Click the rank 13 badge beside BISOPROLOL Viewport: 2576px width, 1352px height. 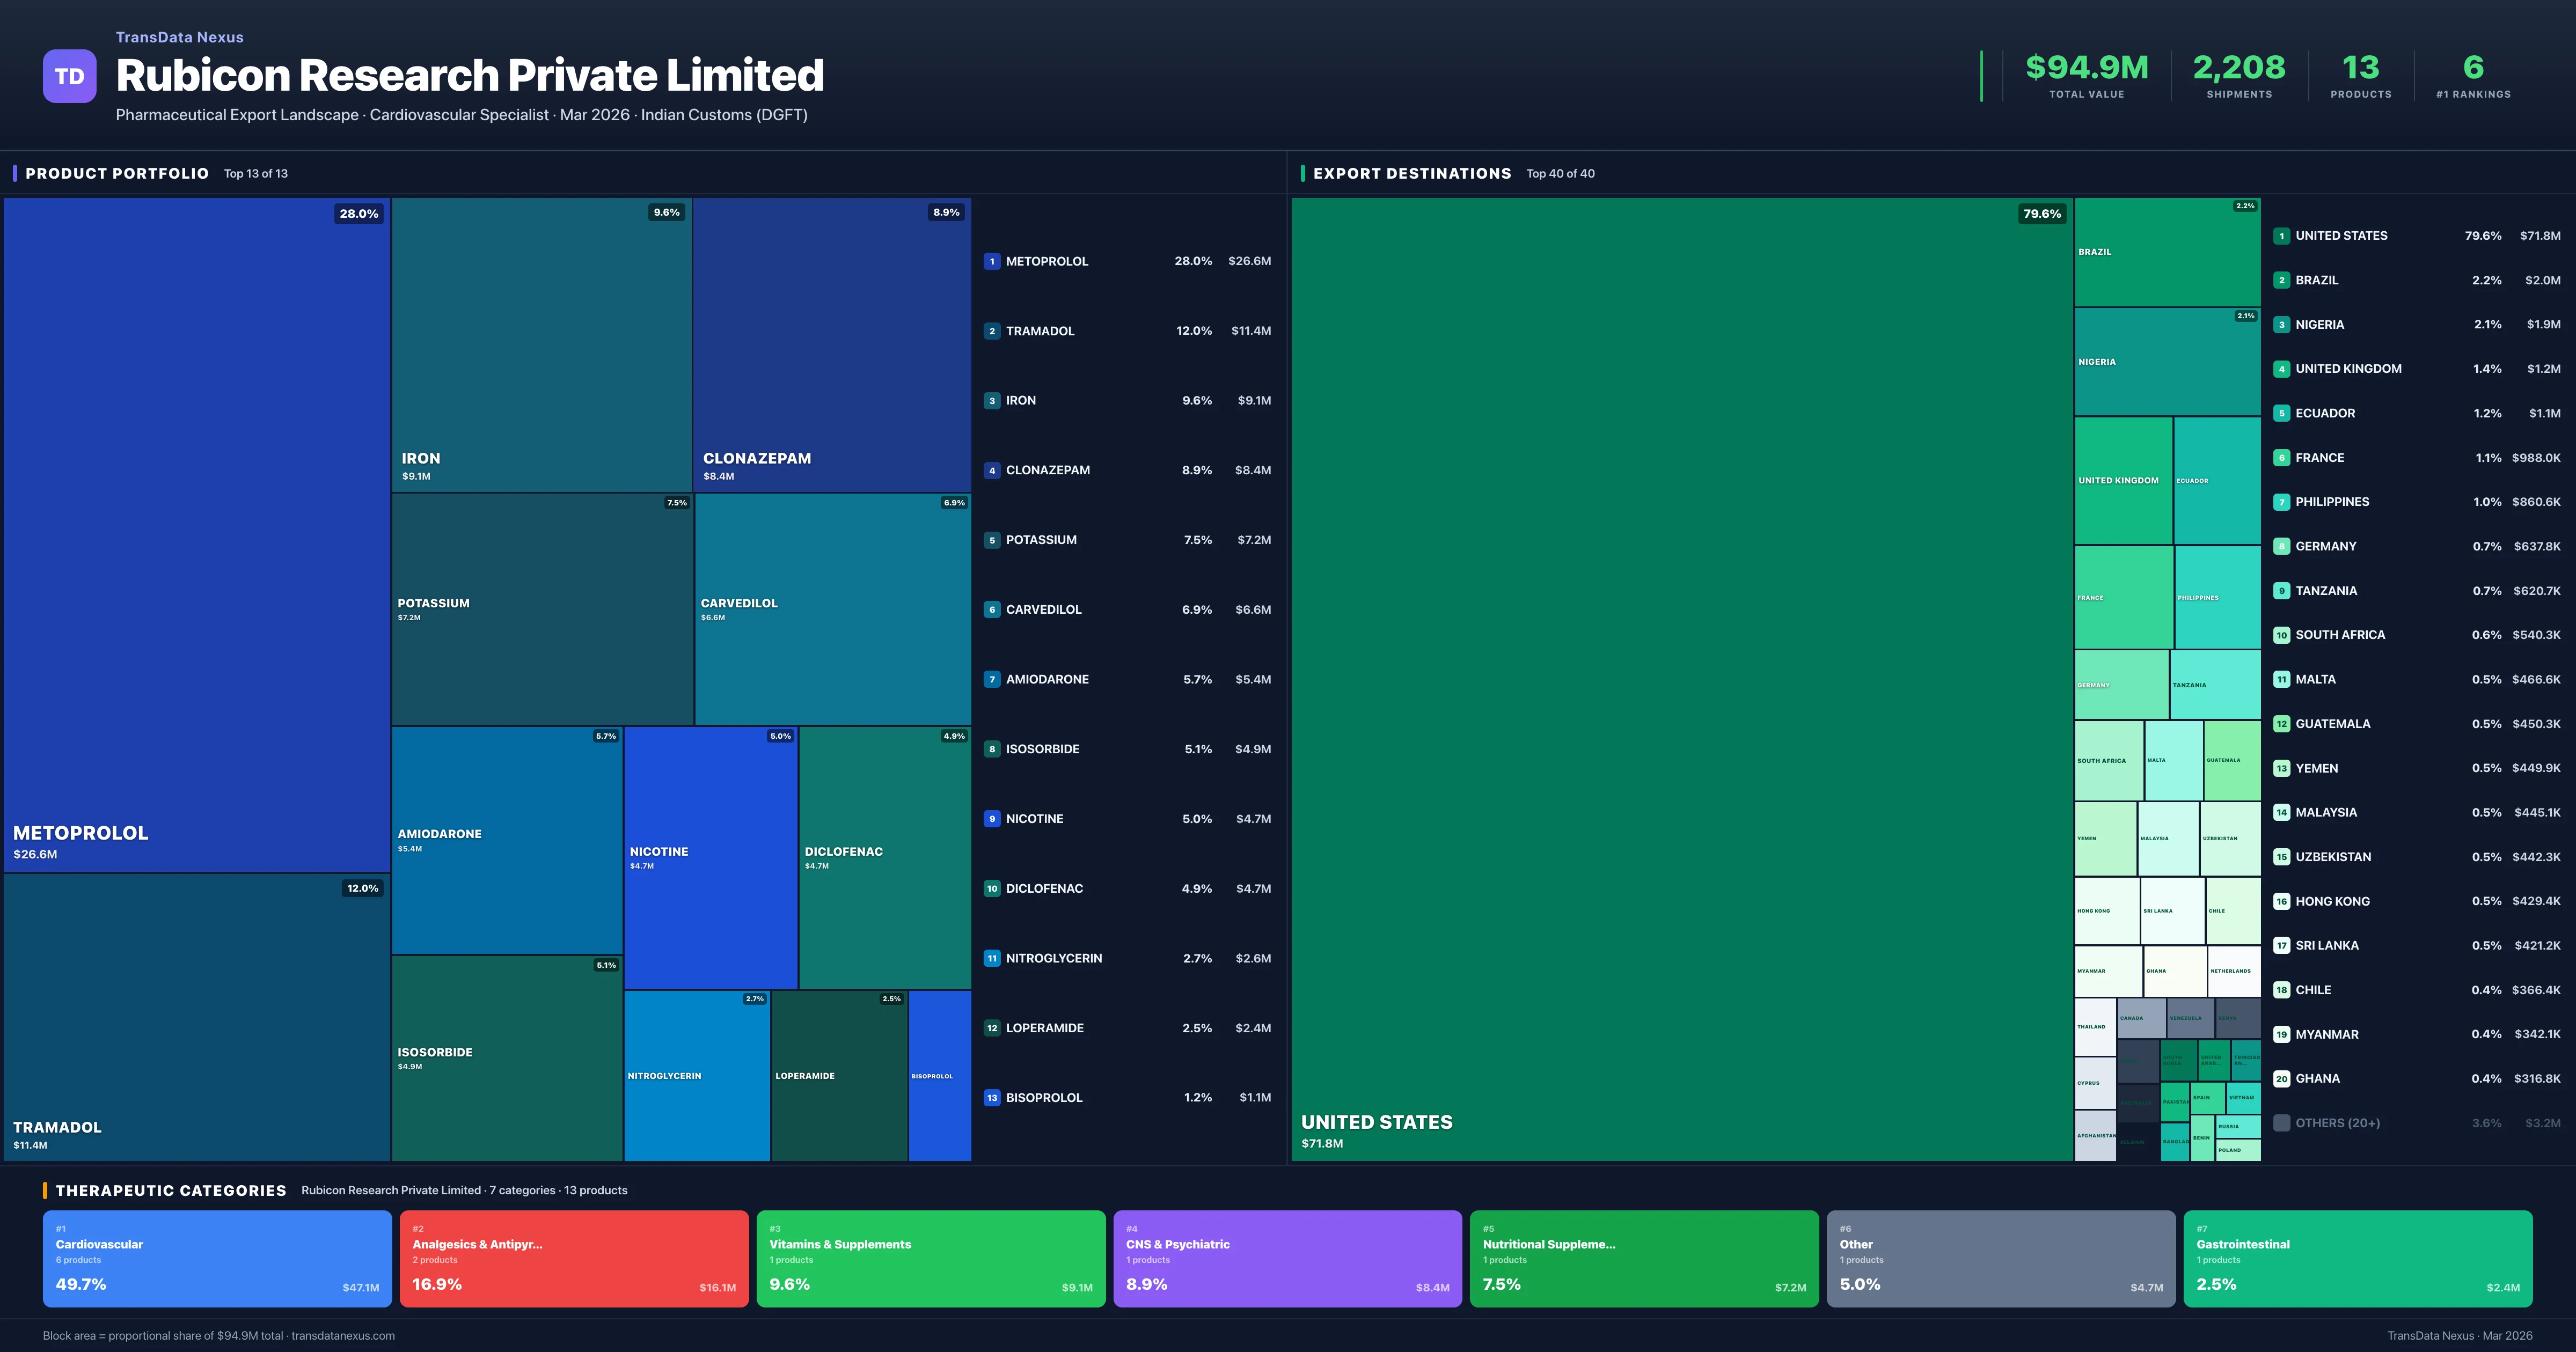(991, 1097)
